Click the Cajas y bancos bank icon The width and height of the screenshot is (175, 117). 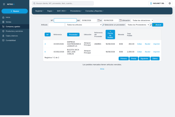tap(3, 36)
